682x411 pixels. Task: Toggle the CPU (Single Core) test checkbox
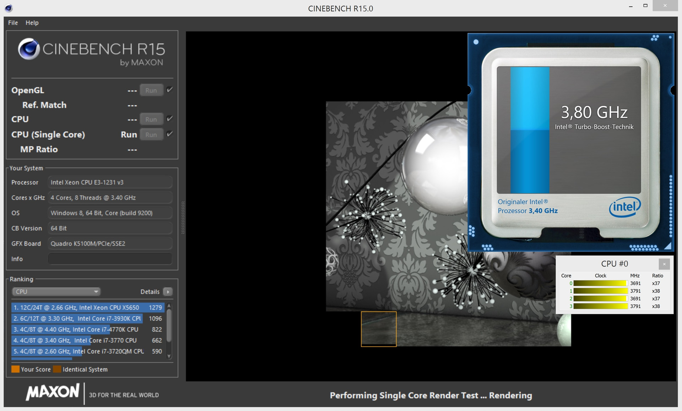(170, 134)
